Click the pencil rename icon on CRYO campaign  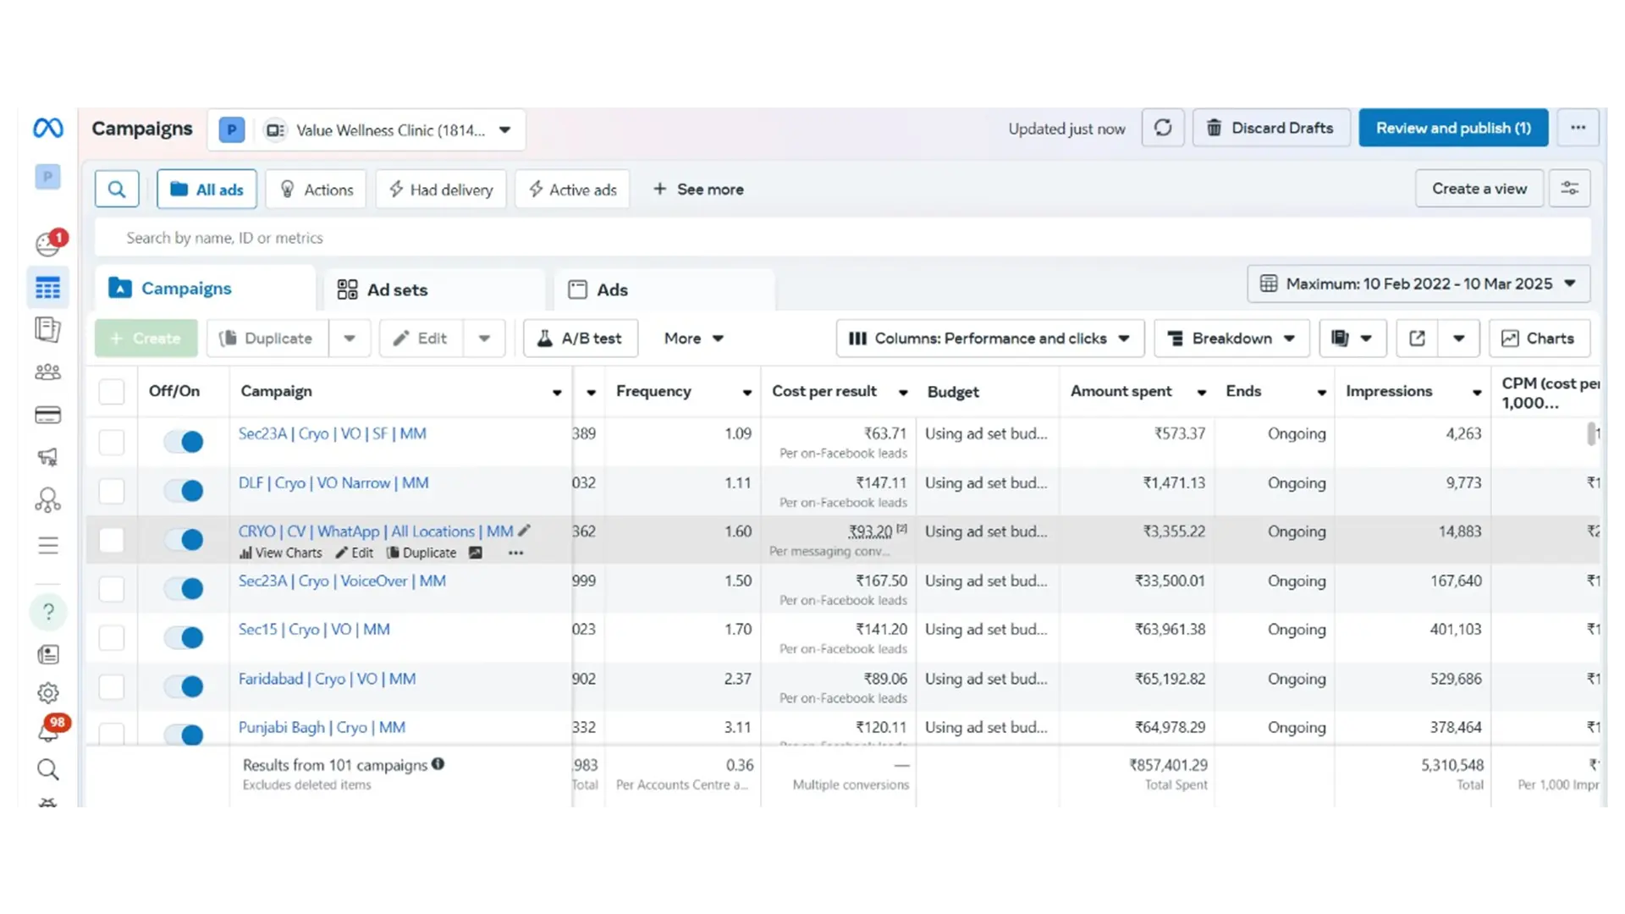pos(525,531)
